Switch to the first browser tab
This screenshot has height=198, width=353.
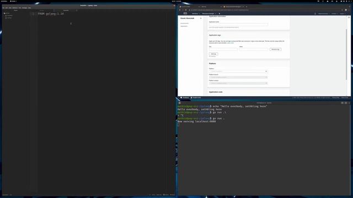point(189,7)
